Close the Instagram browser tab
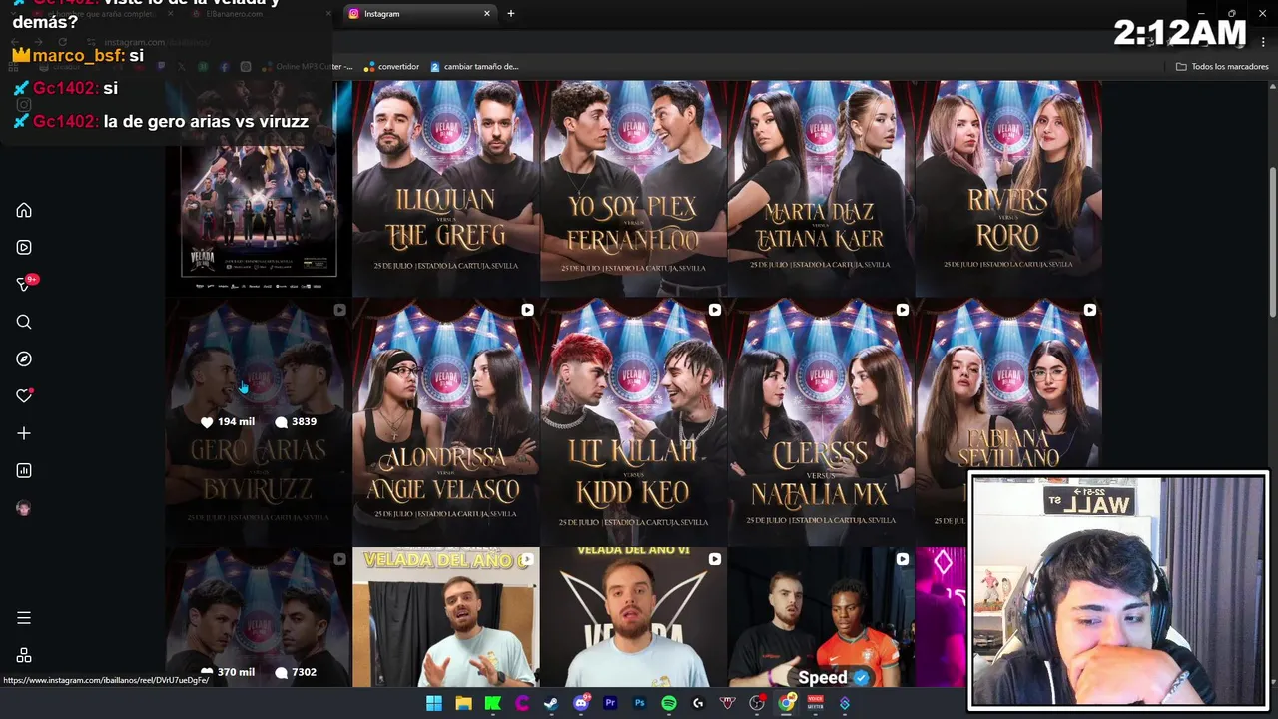 tap(487, 14)
